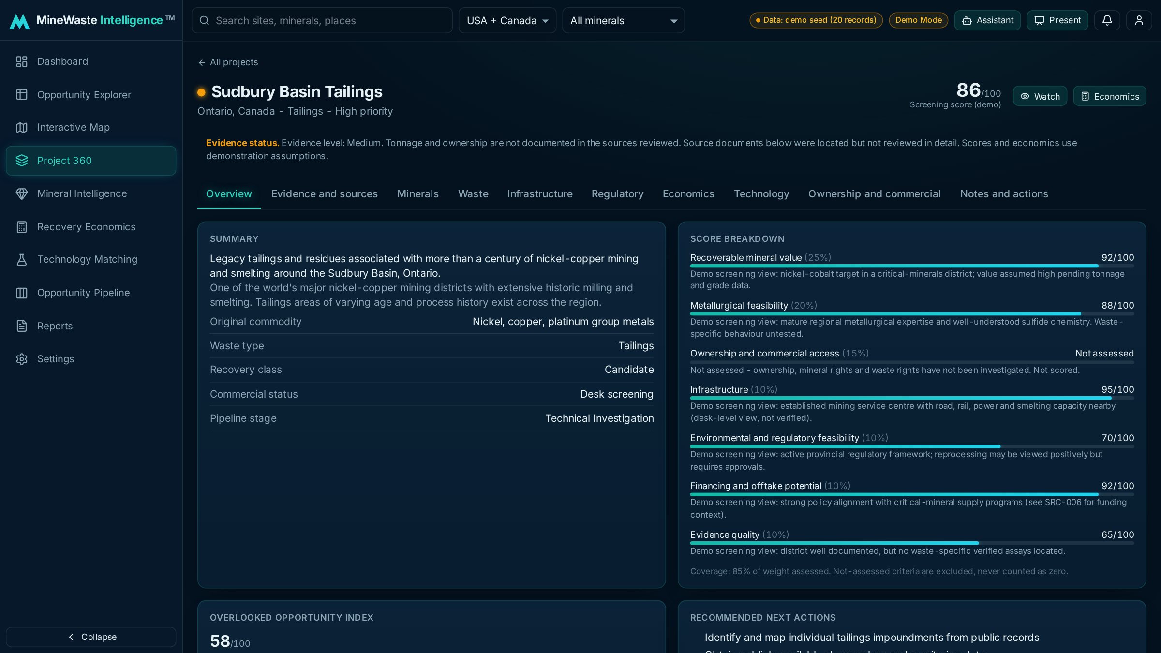The width and height of the screenshot is (1161, 653).
Task: Click the demo seed data badge
Action: coord(816,20)
